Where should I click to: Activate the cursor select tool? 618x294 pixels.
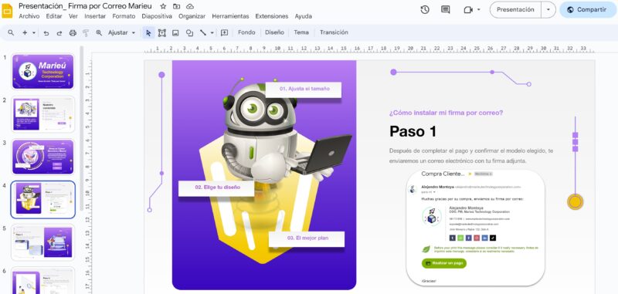click(x=148, y=32)
